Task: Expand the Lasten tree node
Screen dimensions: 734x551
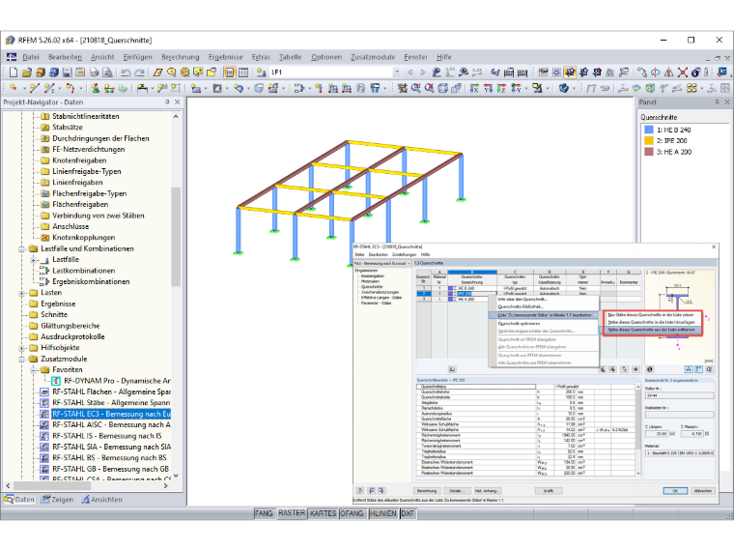Action: 21,293
